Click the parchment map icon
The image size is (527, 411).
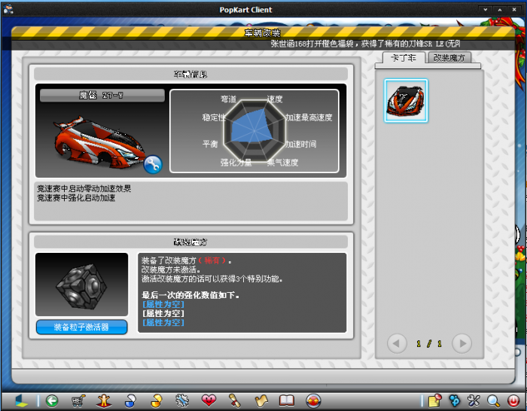pos(260,400)
